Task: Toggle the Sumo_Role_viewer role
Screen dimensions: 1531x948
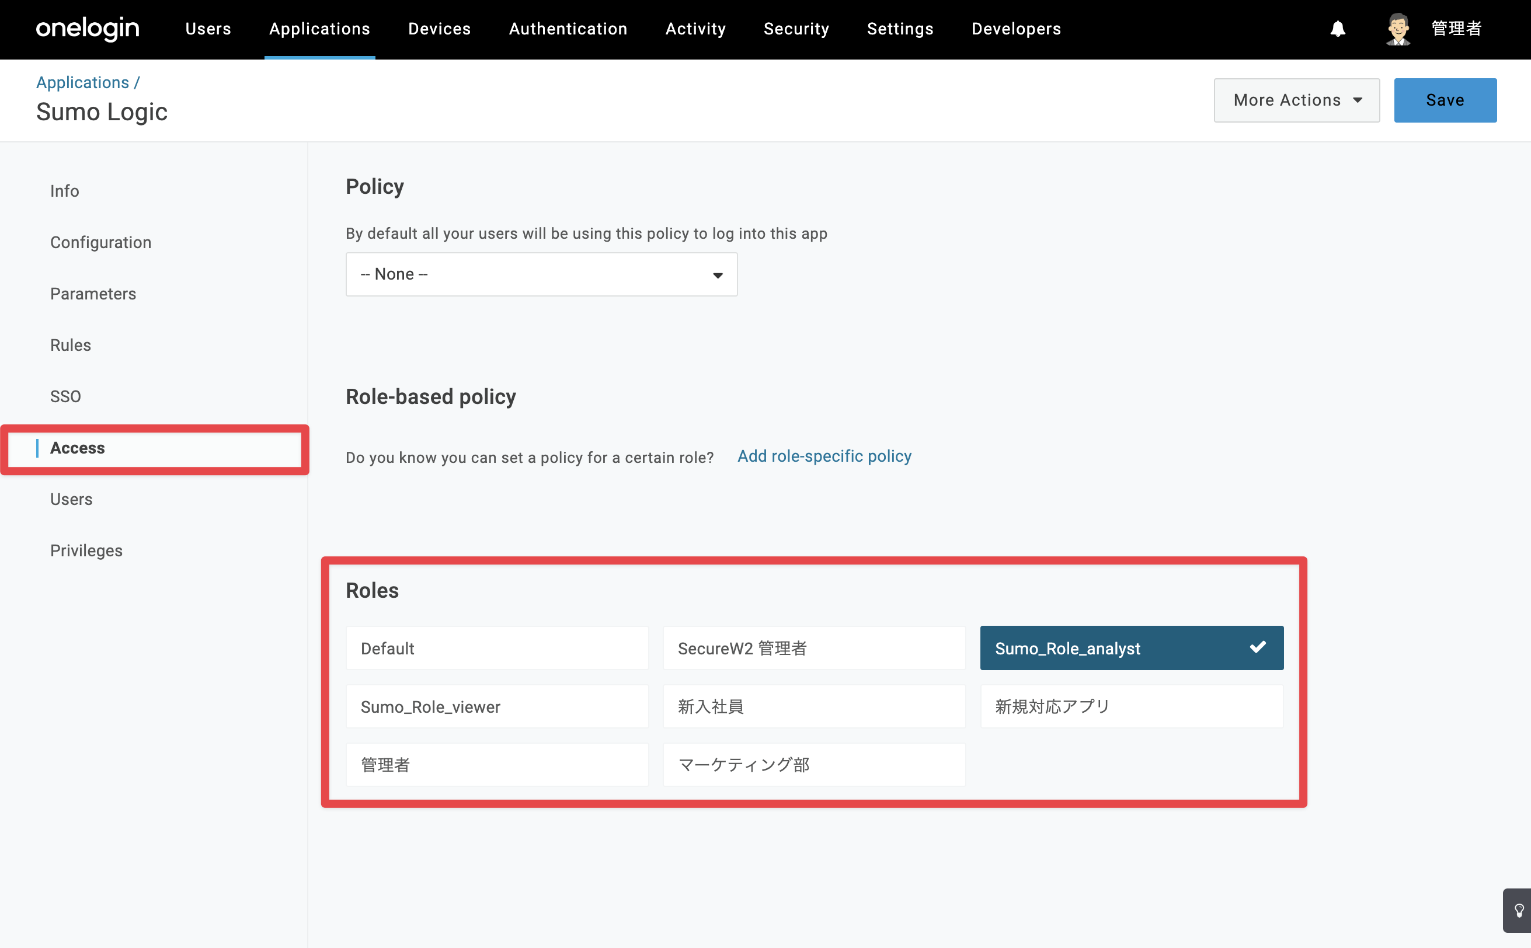Action: 497,706
